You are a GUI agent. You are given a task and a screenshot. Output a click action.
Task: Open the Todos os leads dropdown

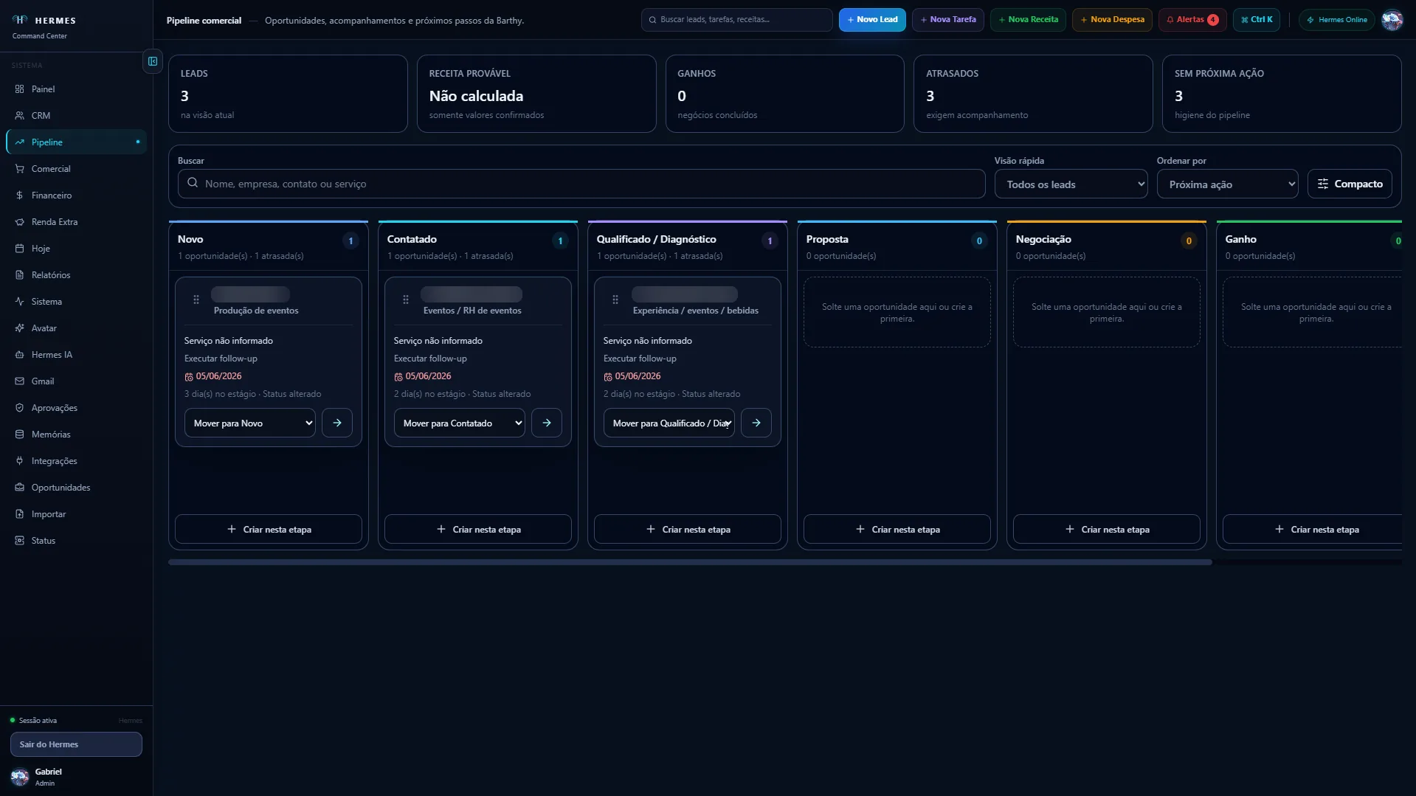click(x=1071, y=184)
